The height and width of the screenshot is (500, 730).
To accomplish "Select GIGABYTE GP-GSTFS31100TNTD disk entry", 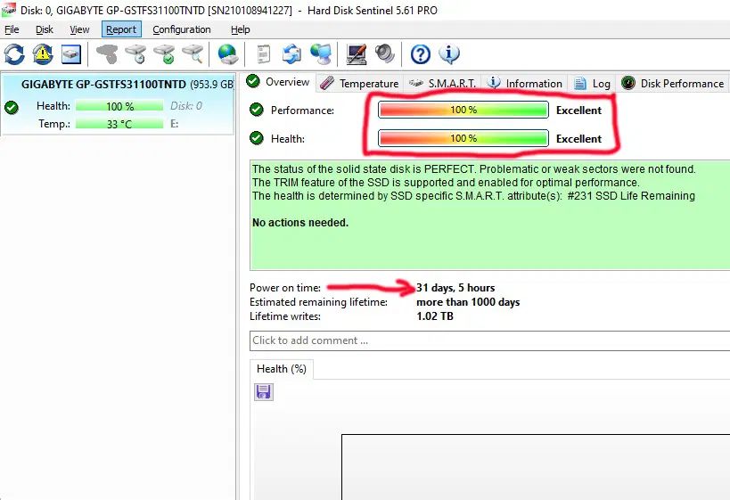I will [118, 103].
